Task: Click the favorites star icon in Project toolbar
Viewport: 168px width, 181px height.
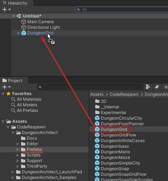Action: (x=166, y=87)
